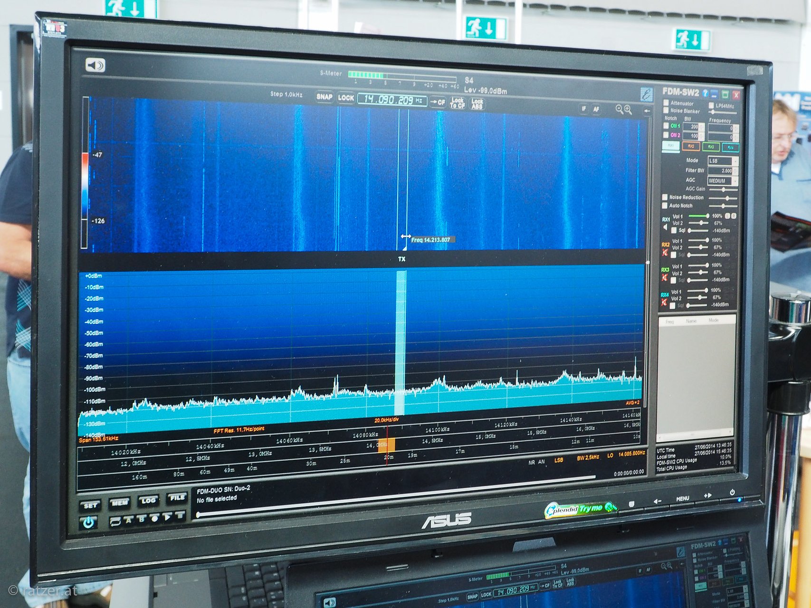Enable the Auto Notch checkbox
The image size is (811, 608).
point(665,206)
